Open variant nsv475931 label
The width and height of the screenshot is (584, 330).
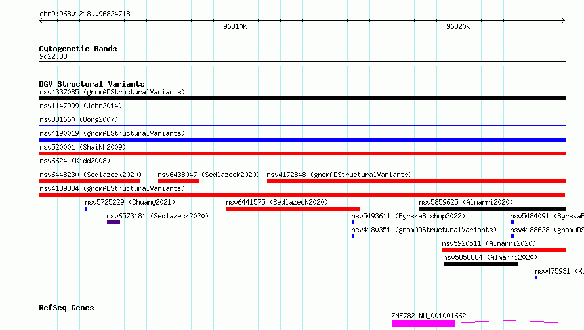click(559, 271)
